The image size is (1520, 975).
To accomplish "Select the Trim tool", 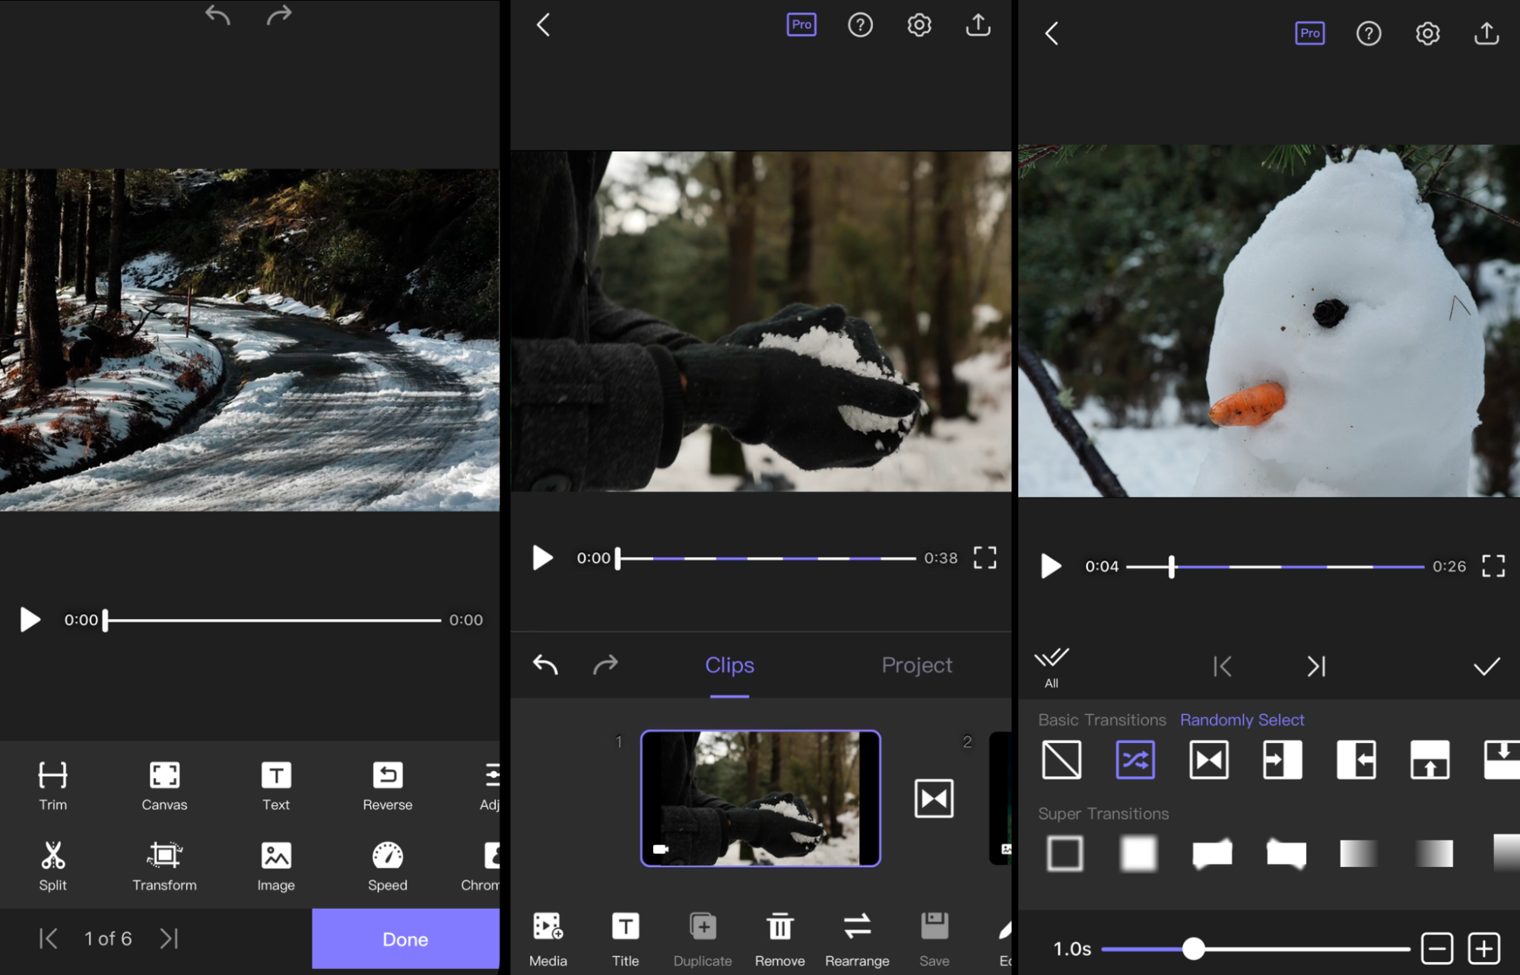I will (x=52, y=785).
